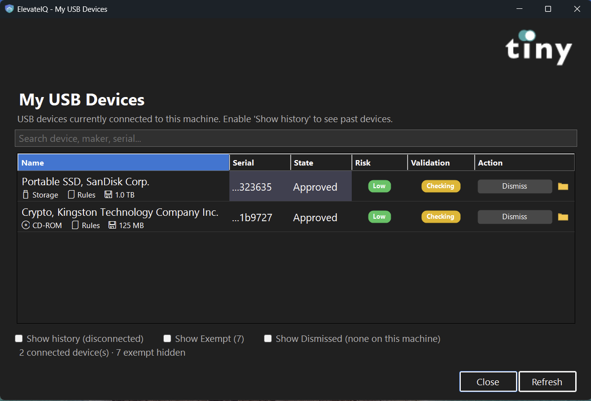Minimize the ElevateIQ window
Image resolution: width=591 pixels, height=401 pixels.
519,9
